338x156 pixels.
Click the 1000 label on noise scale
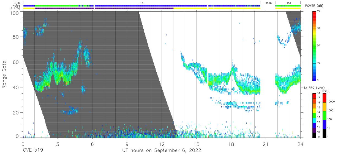(330, 110)
